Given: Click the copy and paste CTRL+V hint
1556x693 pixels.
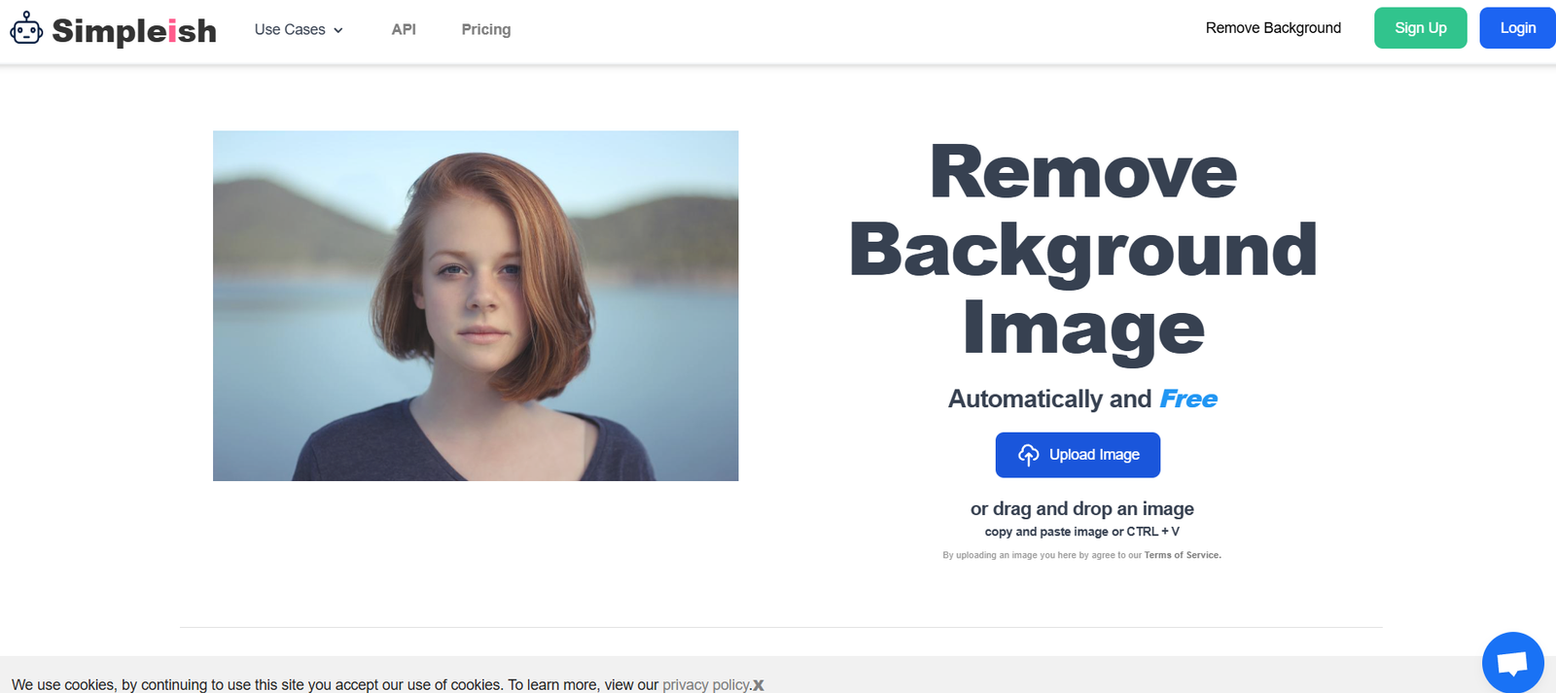Looking at the screenshot, I should (1081, 532).
